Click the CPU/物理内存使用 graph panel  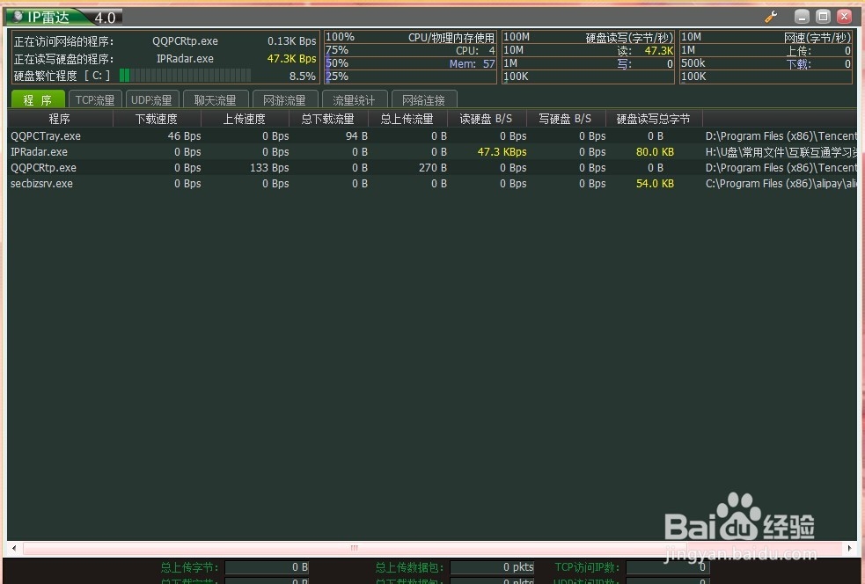point(410,57)
